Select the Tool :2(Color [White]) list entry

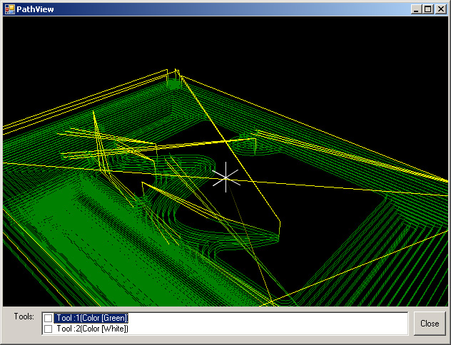click(92, 329)
